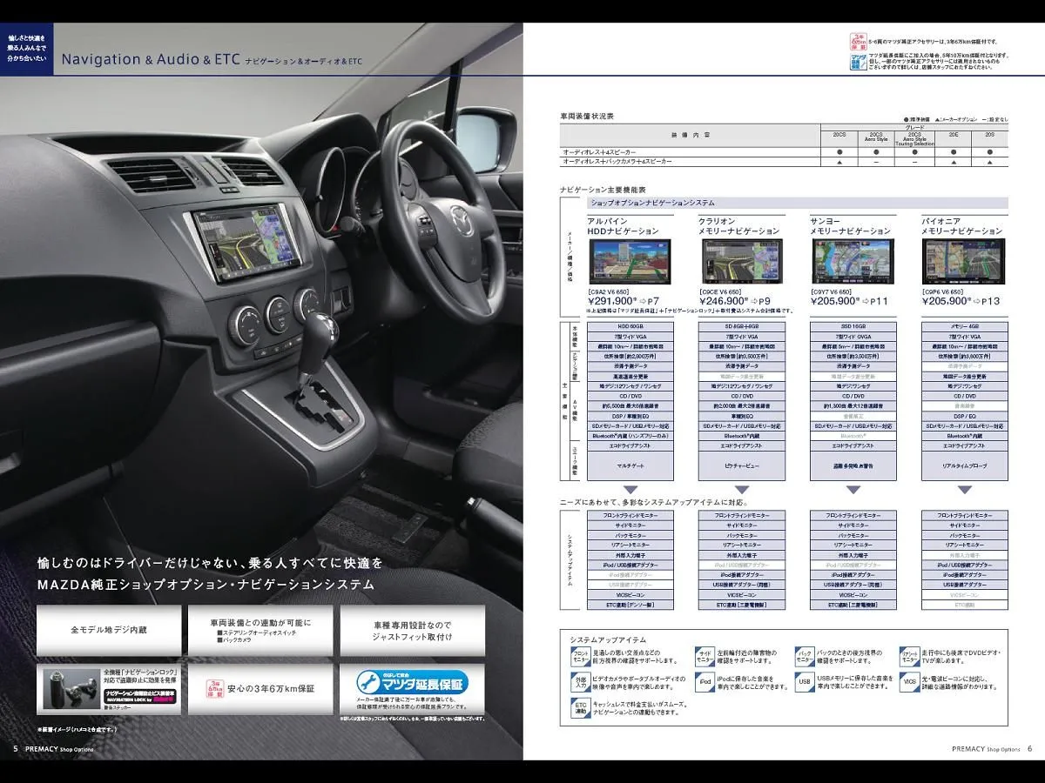Click ニーズにあわせて、多彩なシステムアップアイテムに対応。 text
1045x783 pixels.
[x=656, y=502]
